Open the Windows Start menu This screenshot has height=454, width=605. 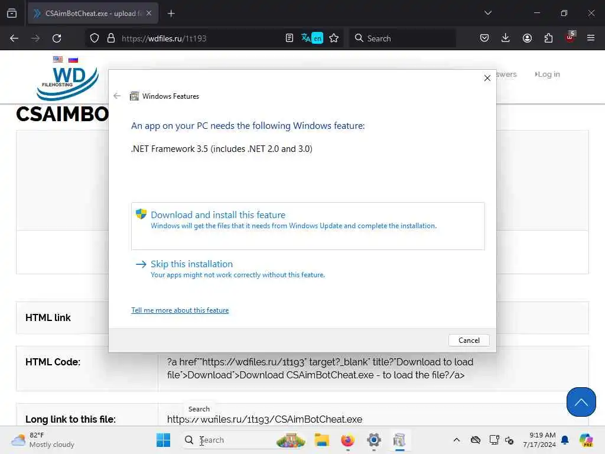pos(163,440)
